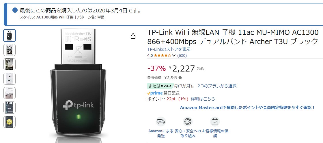Select the fourth product thumbnail
Viewport: 323px width, 143px height.
(x=10, y=79)
